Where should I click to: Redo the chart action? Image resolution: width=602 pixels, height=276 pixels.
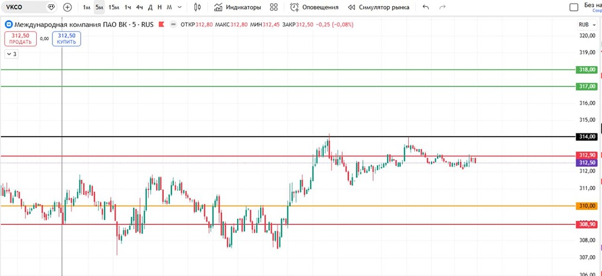click(442, 7)
